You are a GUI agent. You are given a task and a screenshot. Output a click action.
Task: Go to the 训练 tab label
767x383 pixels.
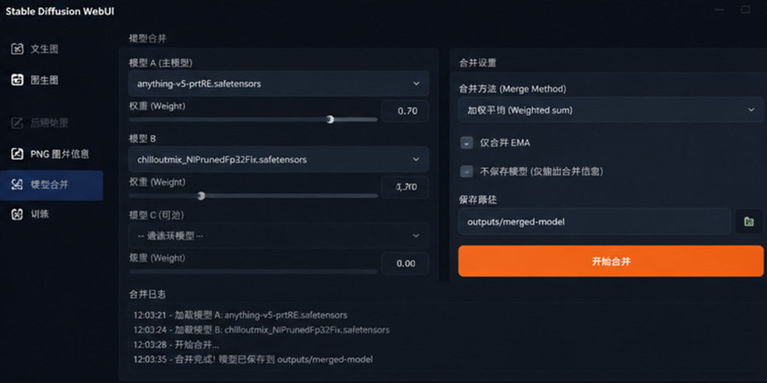tap(39, 214)
